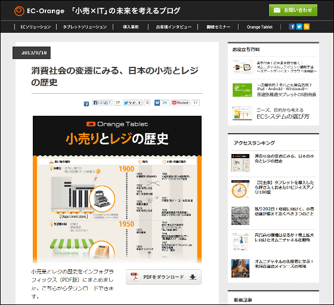334x305 pixels.
Task: Open the Facebook icon in the navigation bar
Action: (x=292, y=27)
